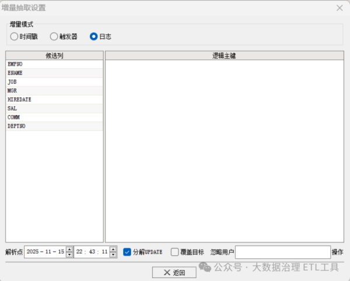Close the 增量抽取设置 dialog
The image size is (350, 281).
[339, 8]
